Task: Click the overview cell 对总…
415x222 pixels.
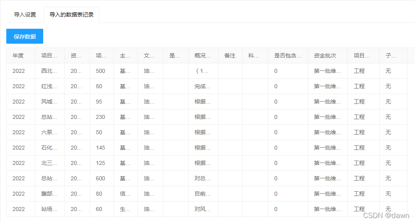Action: click(x=202, y=178)
